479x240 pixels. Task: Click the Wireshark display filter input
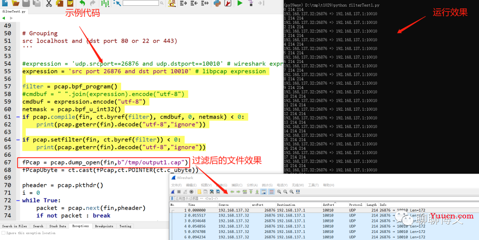point(326,198)
